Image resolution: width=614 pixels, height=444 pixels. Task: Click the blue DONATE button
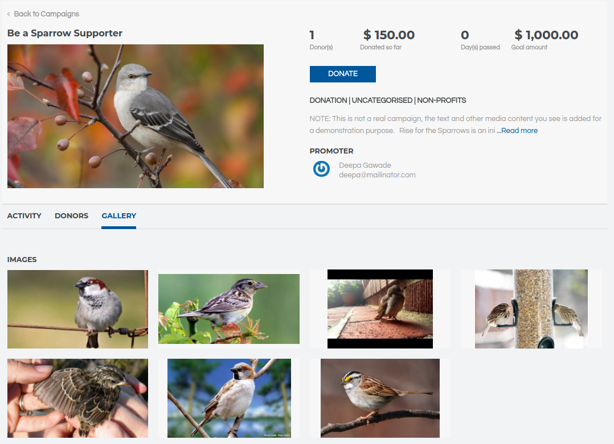(x=343, y=74)
